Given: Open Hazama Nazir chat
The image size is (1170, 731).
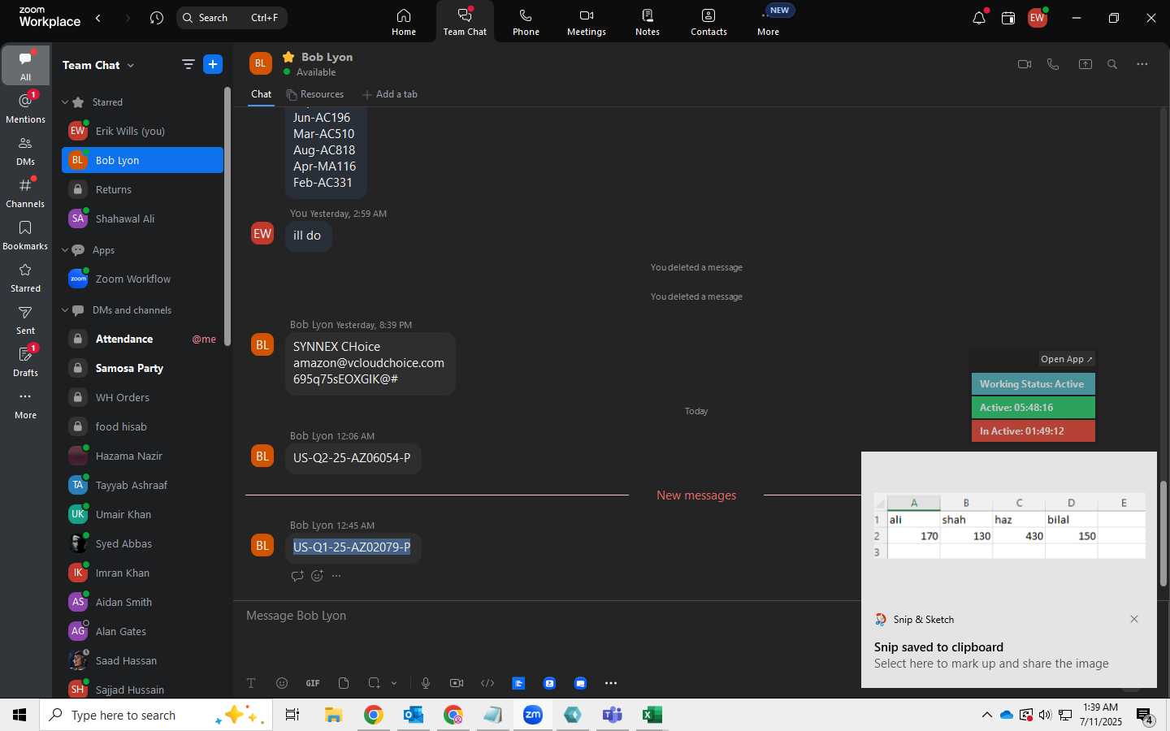Looking at the screenshot, I should click(x=142, y=456).
